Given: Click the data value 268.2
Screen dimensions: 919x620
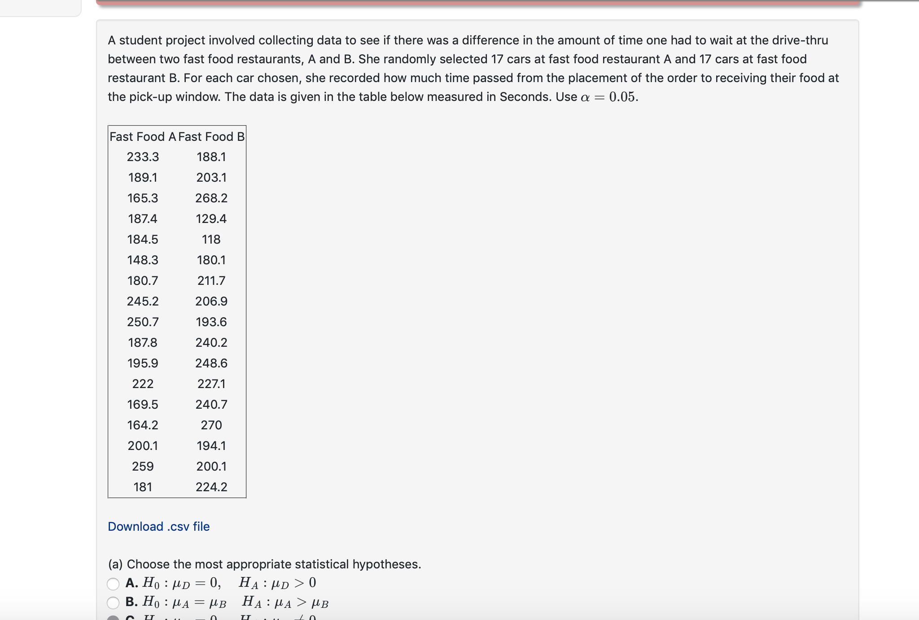Looking at the screenshot, I should click(x=211, y=198).
